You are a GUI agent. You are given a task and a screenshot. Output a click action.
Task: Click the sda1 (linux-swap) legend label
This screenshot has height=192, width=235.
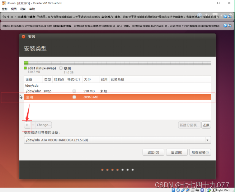tap(42, 68)
